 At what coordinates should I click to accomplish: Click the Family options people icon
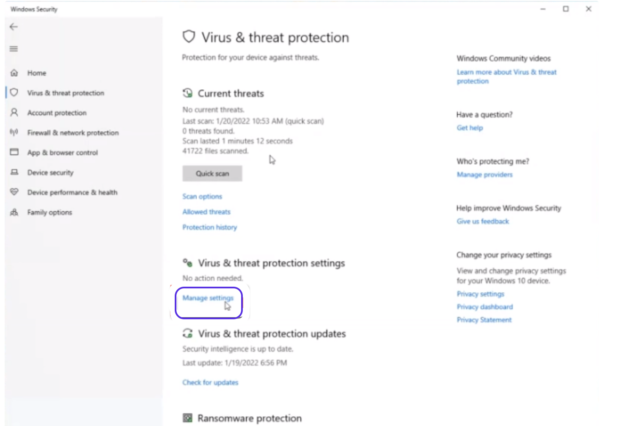(14, 212)
